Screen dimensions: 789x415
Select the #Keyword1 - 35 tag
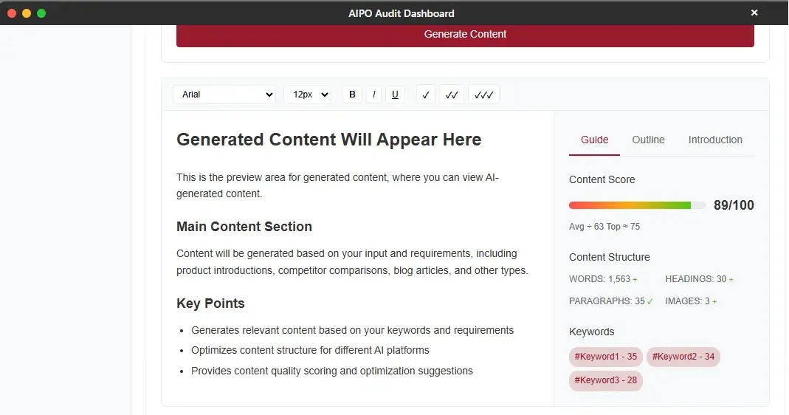coord(606,357)
